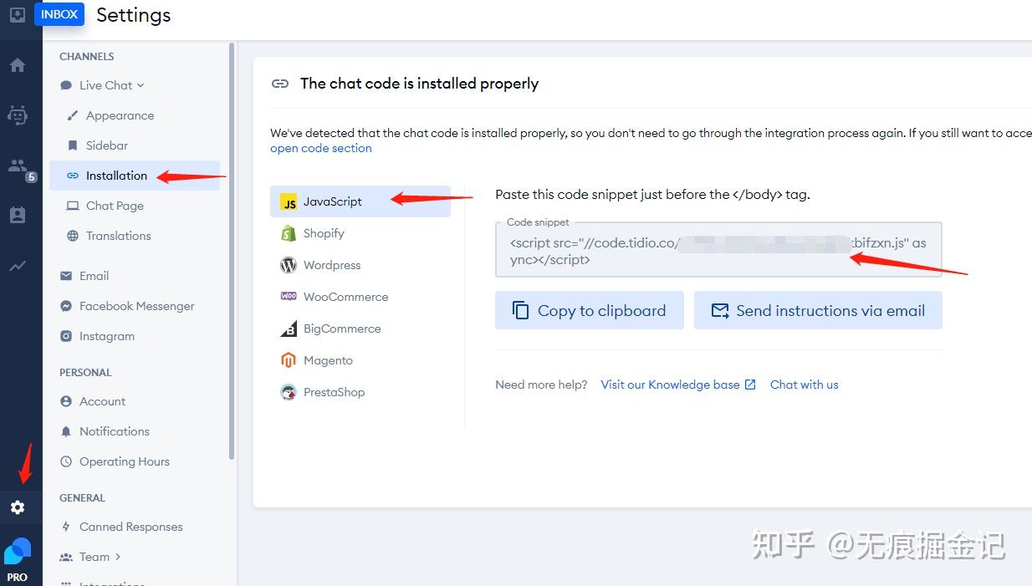Click inside the code snippet field

point(718,250)
